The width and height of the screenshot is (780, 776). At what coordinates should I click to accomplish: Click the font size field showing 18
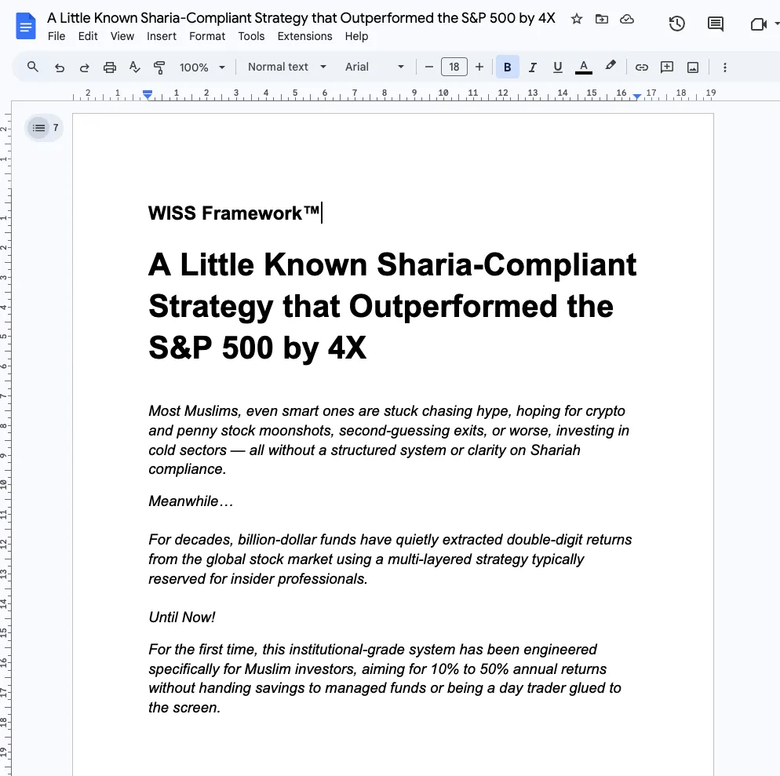pos(454,67)
